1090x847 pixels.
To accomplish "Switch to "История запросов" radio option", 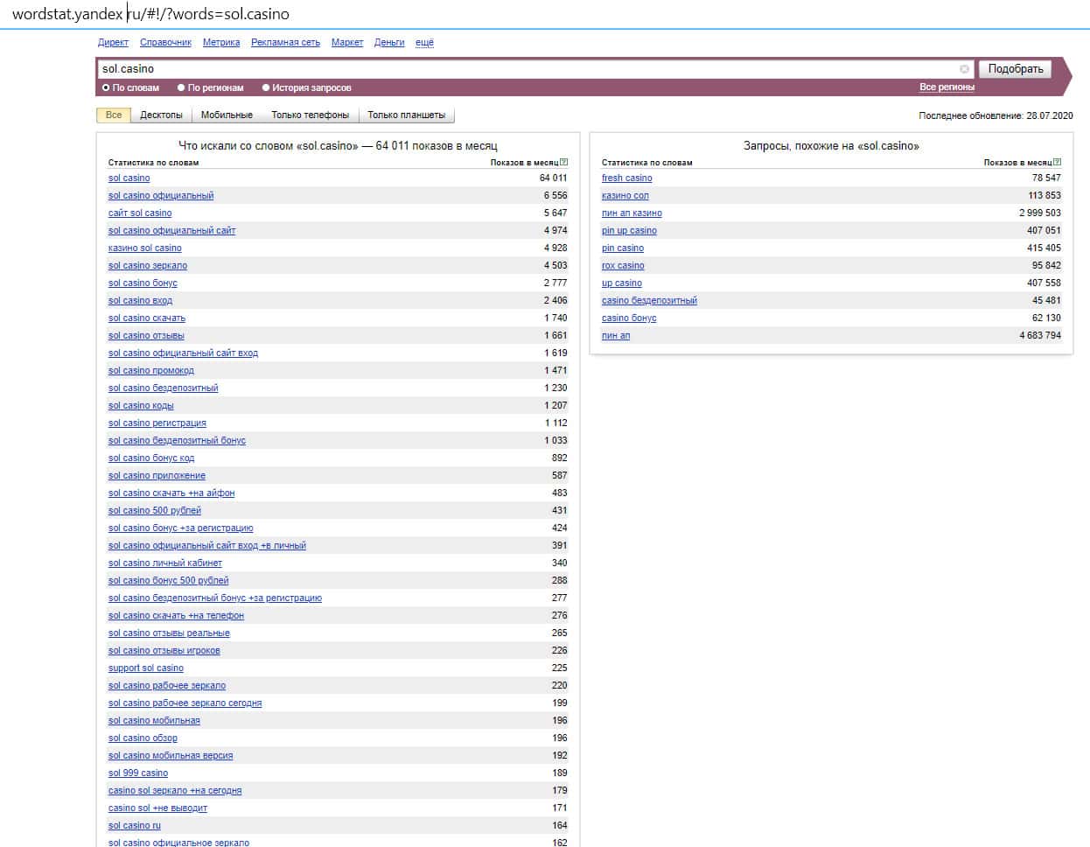I will pyautogui.click(x=266, y=87).
